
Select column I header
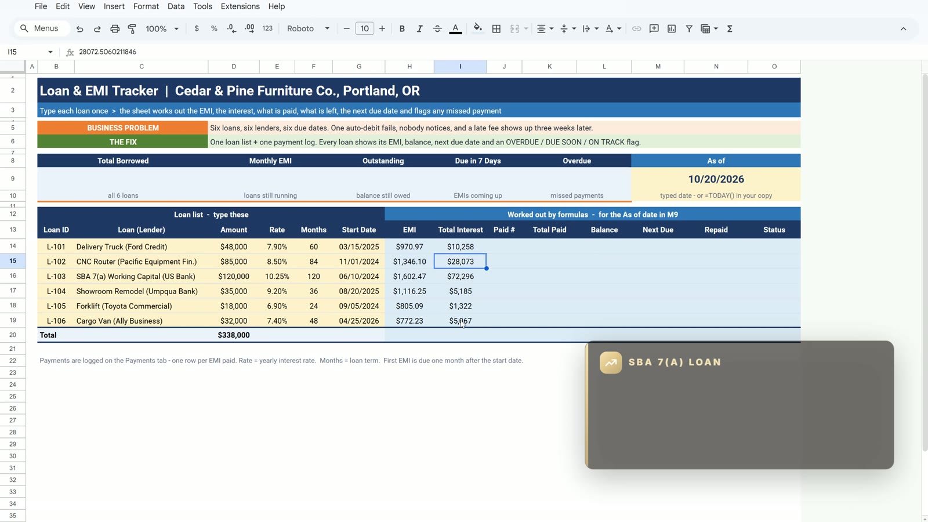point(460,67)
